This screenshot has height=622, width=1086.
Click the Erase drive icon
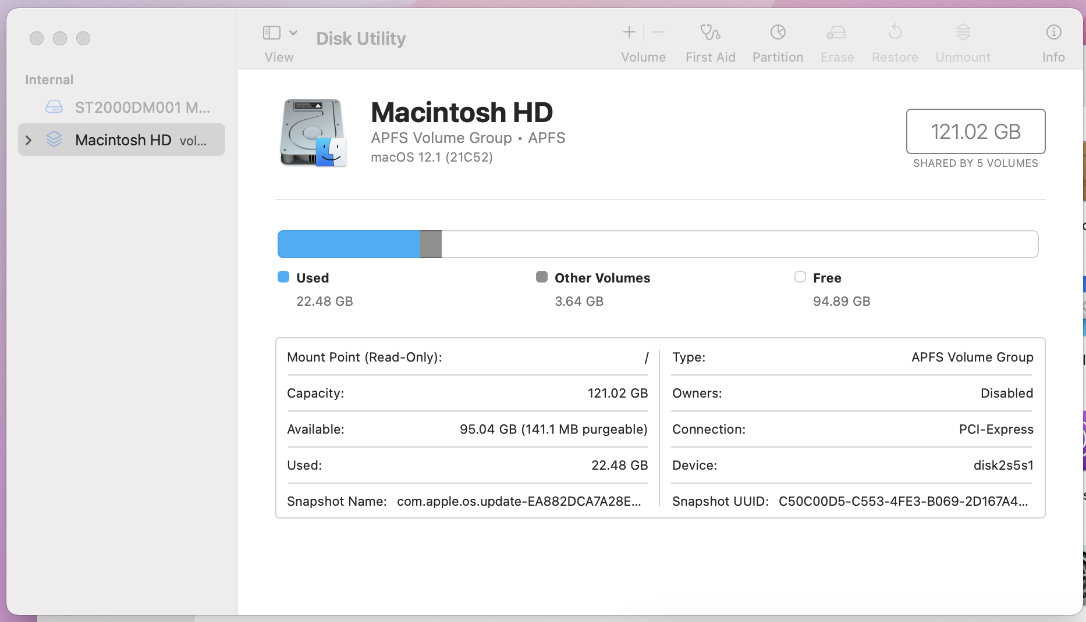837,33
